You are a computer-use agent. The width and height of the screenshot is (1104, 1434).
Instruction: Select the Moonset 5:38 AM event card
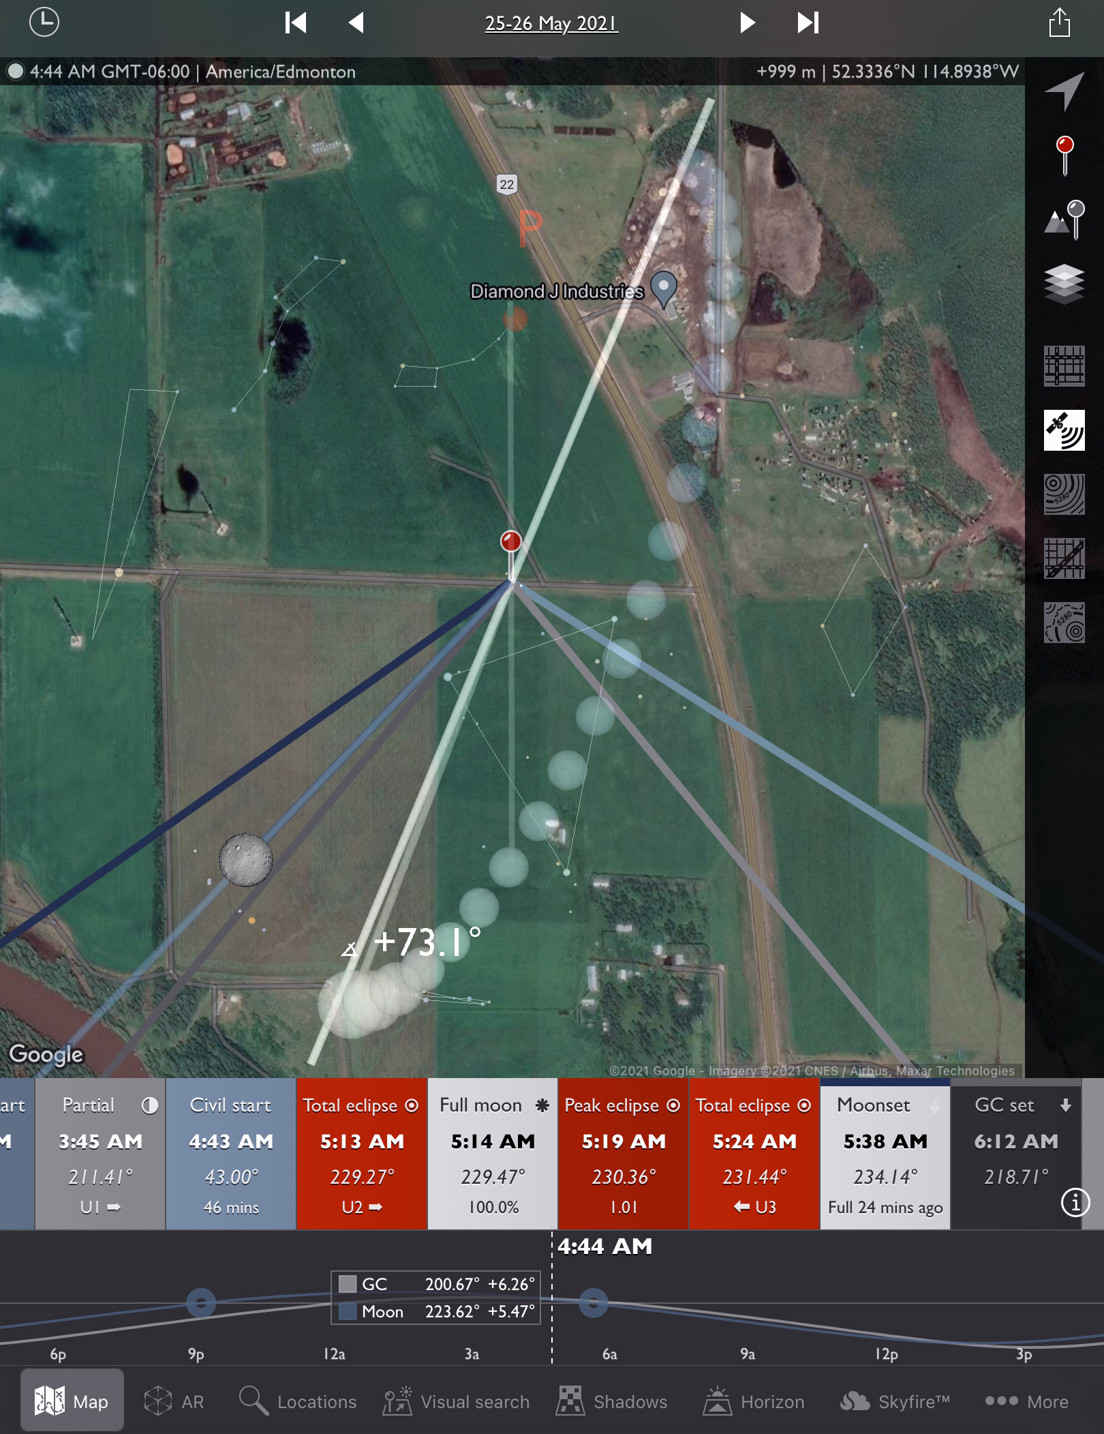pyautogui.click(x=885, y=1154)
